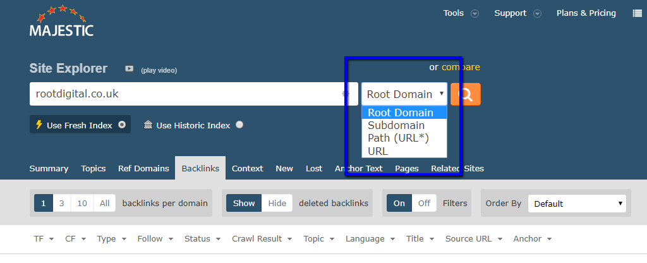Click the (play video) link text

tap(159, 71)
